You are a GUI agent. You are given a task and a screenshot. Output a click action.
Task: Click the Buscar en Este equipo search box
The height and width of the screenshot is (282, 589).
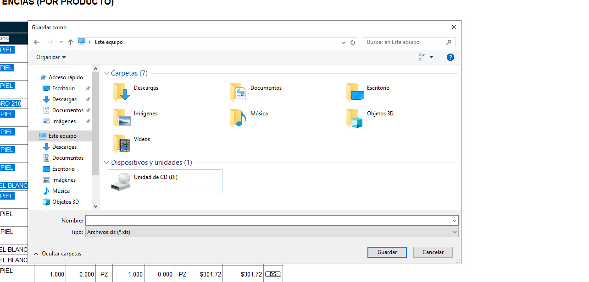pyautogui.click(x=404, y=42)
